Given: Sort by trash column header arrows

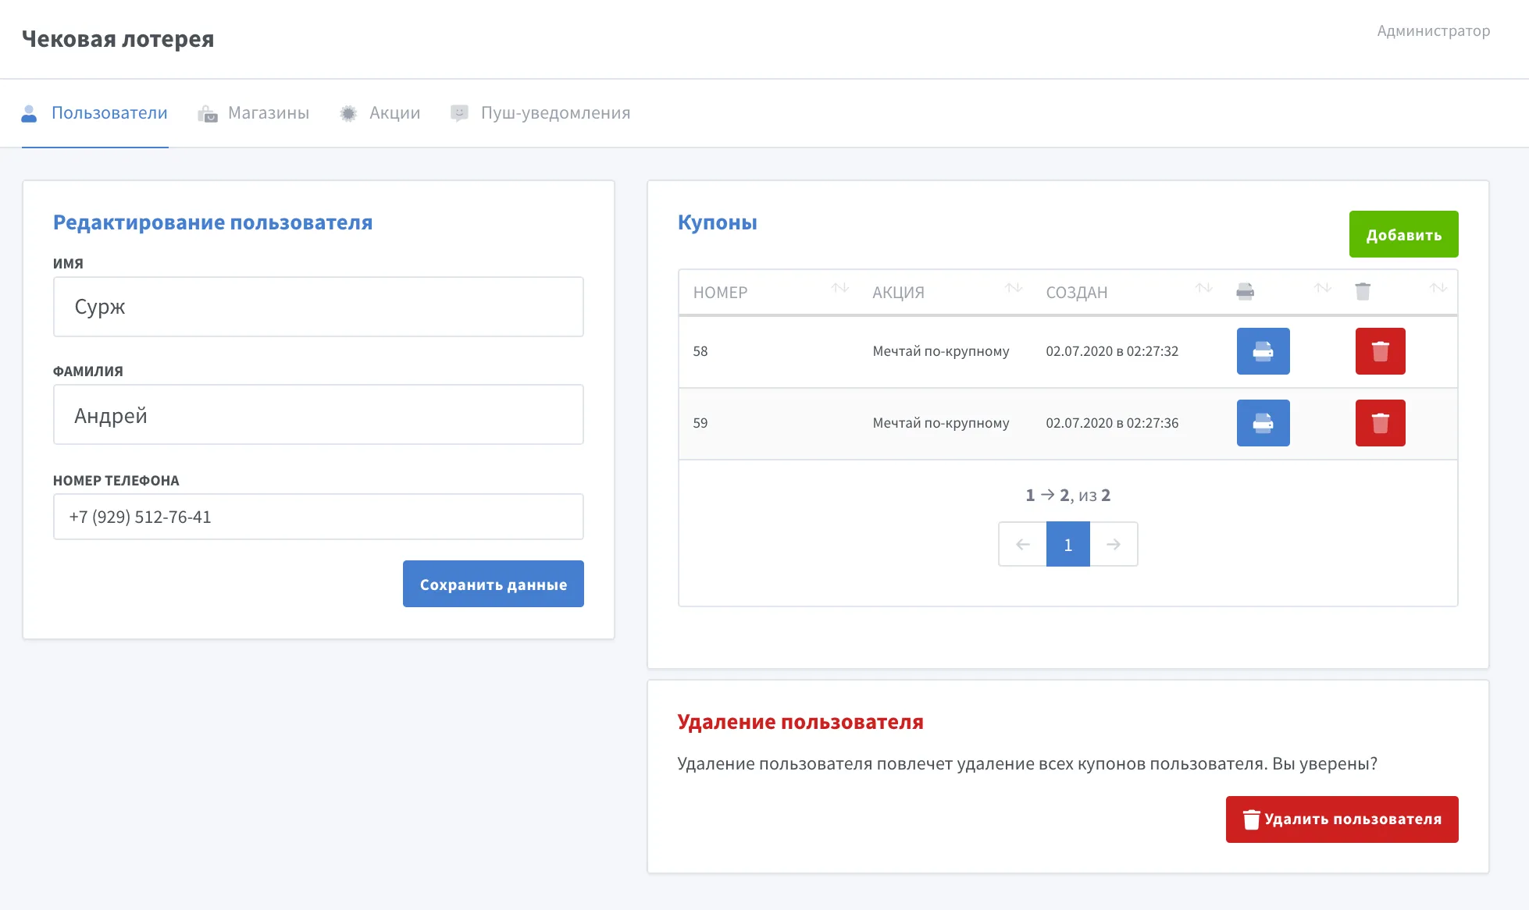Looking at the screenshot, I should pyautogui.click(x=1438, y=289).
